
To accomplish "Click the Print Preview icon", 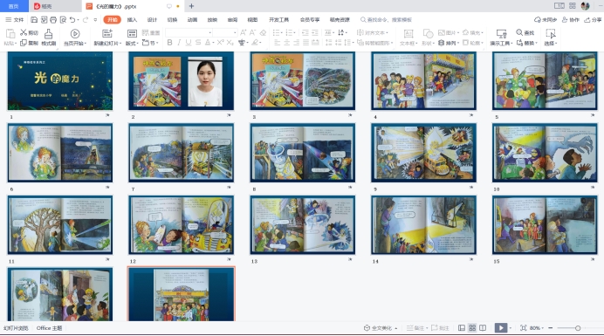I will [x=63, y=20].
